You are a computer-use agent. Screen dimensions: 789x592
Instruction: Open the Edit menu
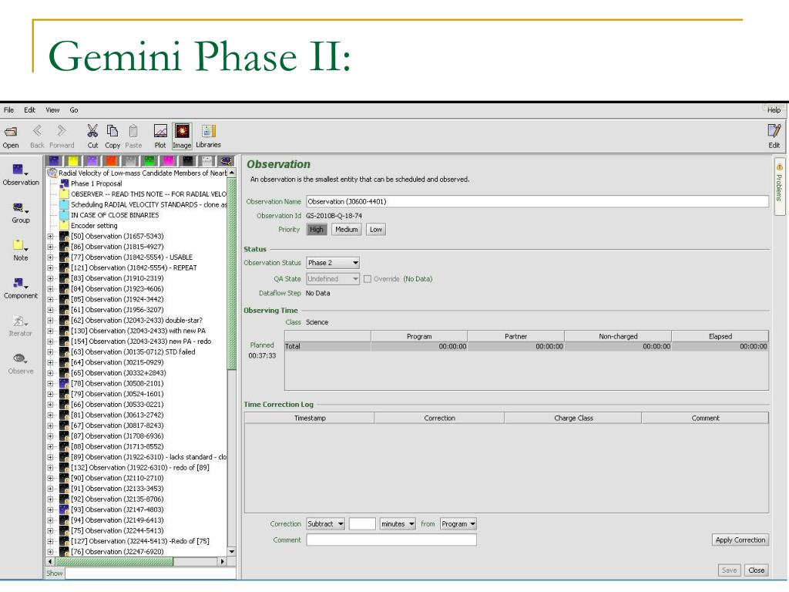pyautogui.click(x=30, y=109)
